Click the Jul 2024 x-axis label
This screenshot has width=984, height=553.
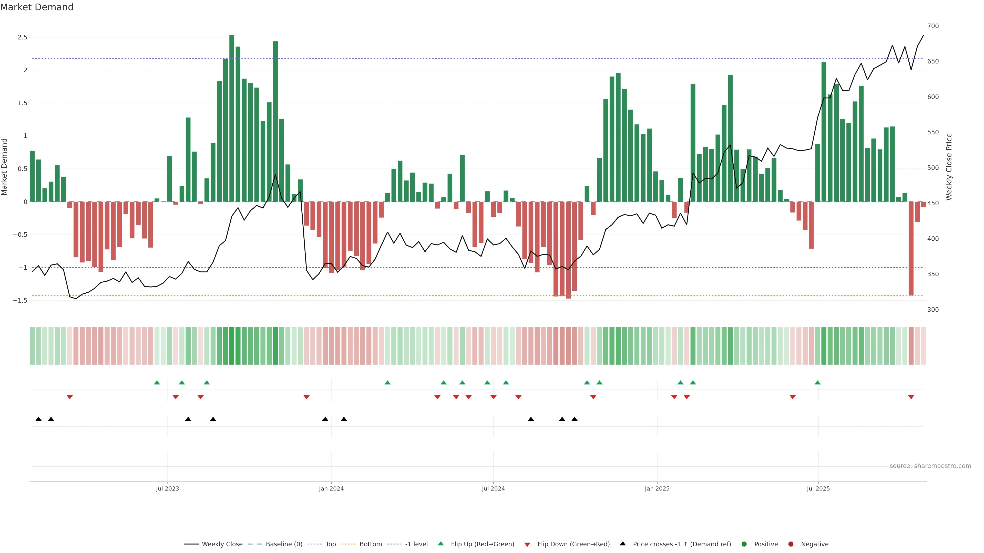[x=493, y=488]
